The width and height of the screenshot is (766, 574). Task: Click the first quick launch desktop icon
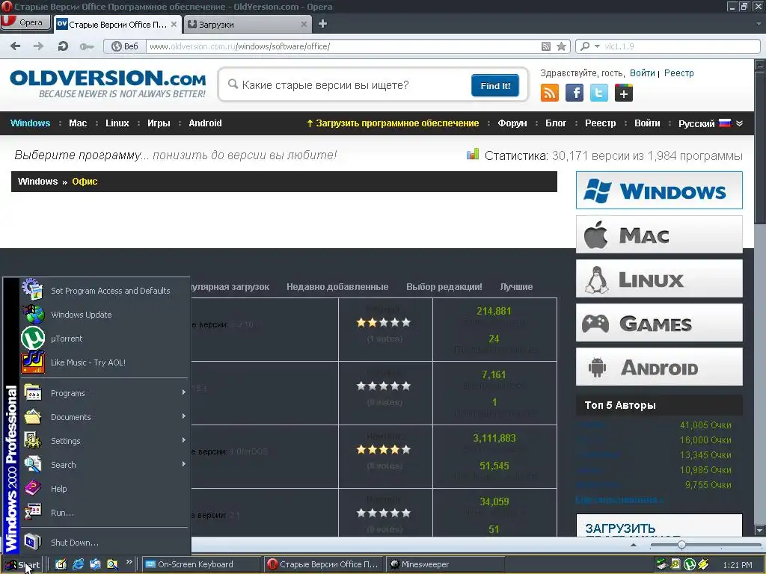click(61, 564)
